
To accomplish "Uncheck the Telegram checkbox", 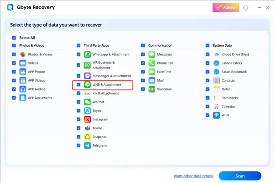I will pyautogui.click(x=78, y=146).
